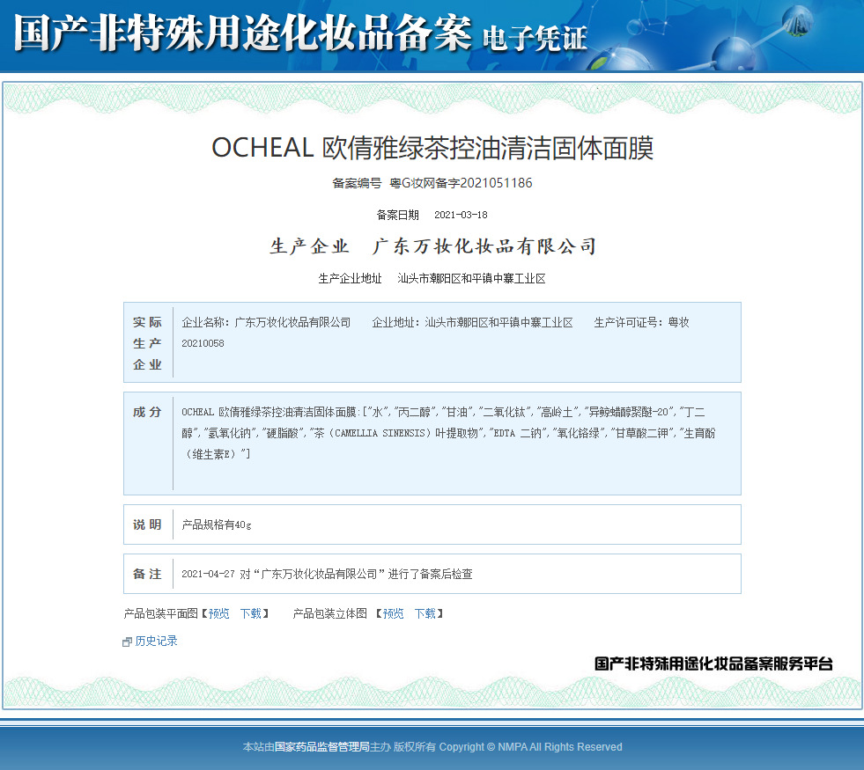Click the history record window icon
Screen dimensions: 864x770
(127, 642)
